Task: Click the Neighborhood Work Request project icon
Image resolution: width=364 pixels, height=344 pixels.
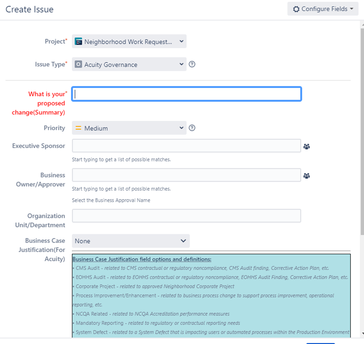Action: click(x=78, y=41)
